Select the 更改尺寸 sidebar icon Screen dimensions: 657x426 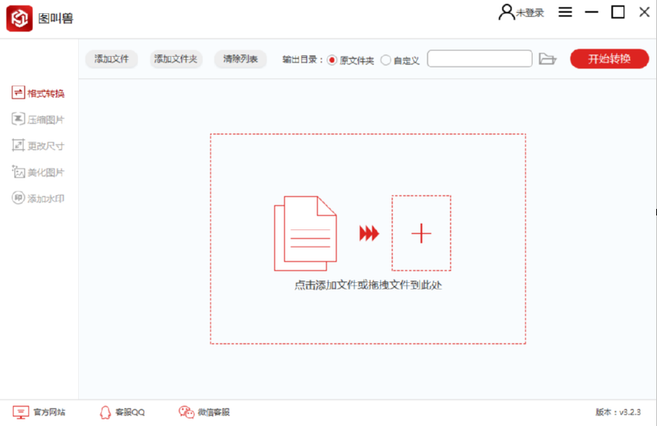click(x=18, y=146)
